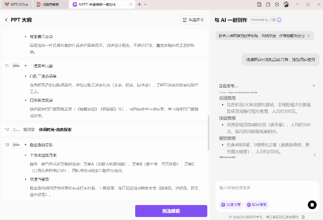The height and width of the screenshot is (220, 323).
Task: Click the slide layout icon for slide 13
Action: [x=16, y=145]
